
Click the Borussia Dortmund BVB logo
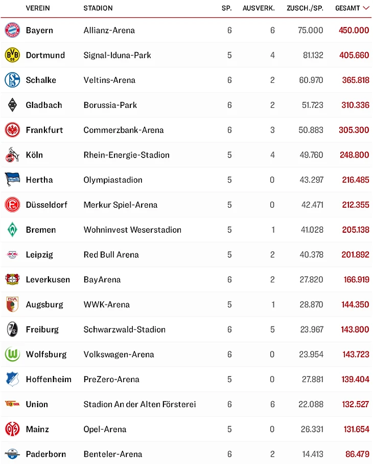coord(12,55)
